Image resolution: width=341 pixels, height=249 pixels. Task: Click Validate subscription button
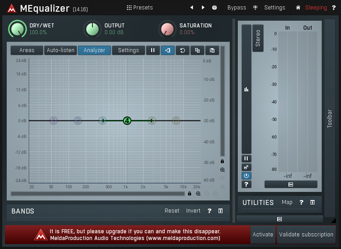(x=306, y=234)
